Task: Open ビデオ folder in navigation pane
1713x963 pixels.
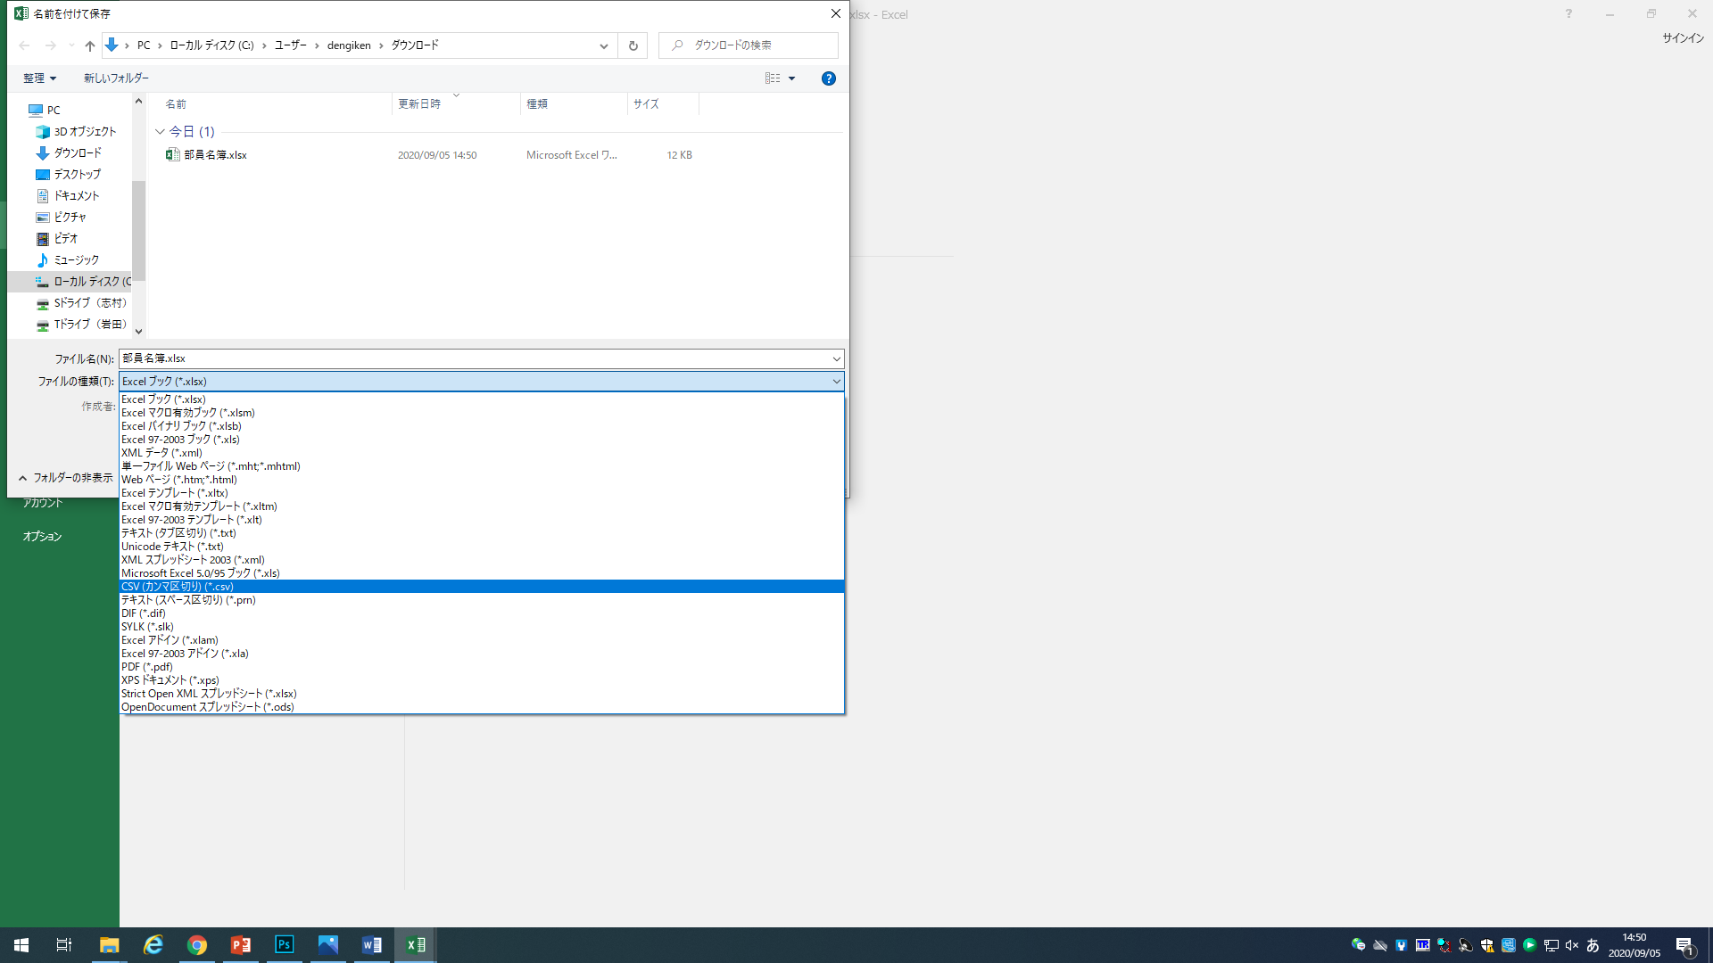Action: pos(57,238)
